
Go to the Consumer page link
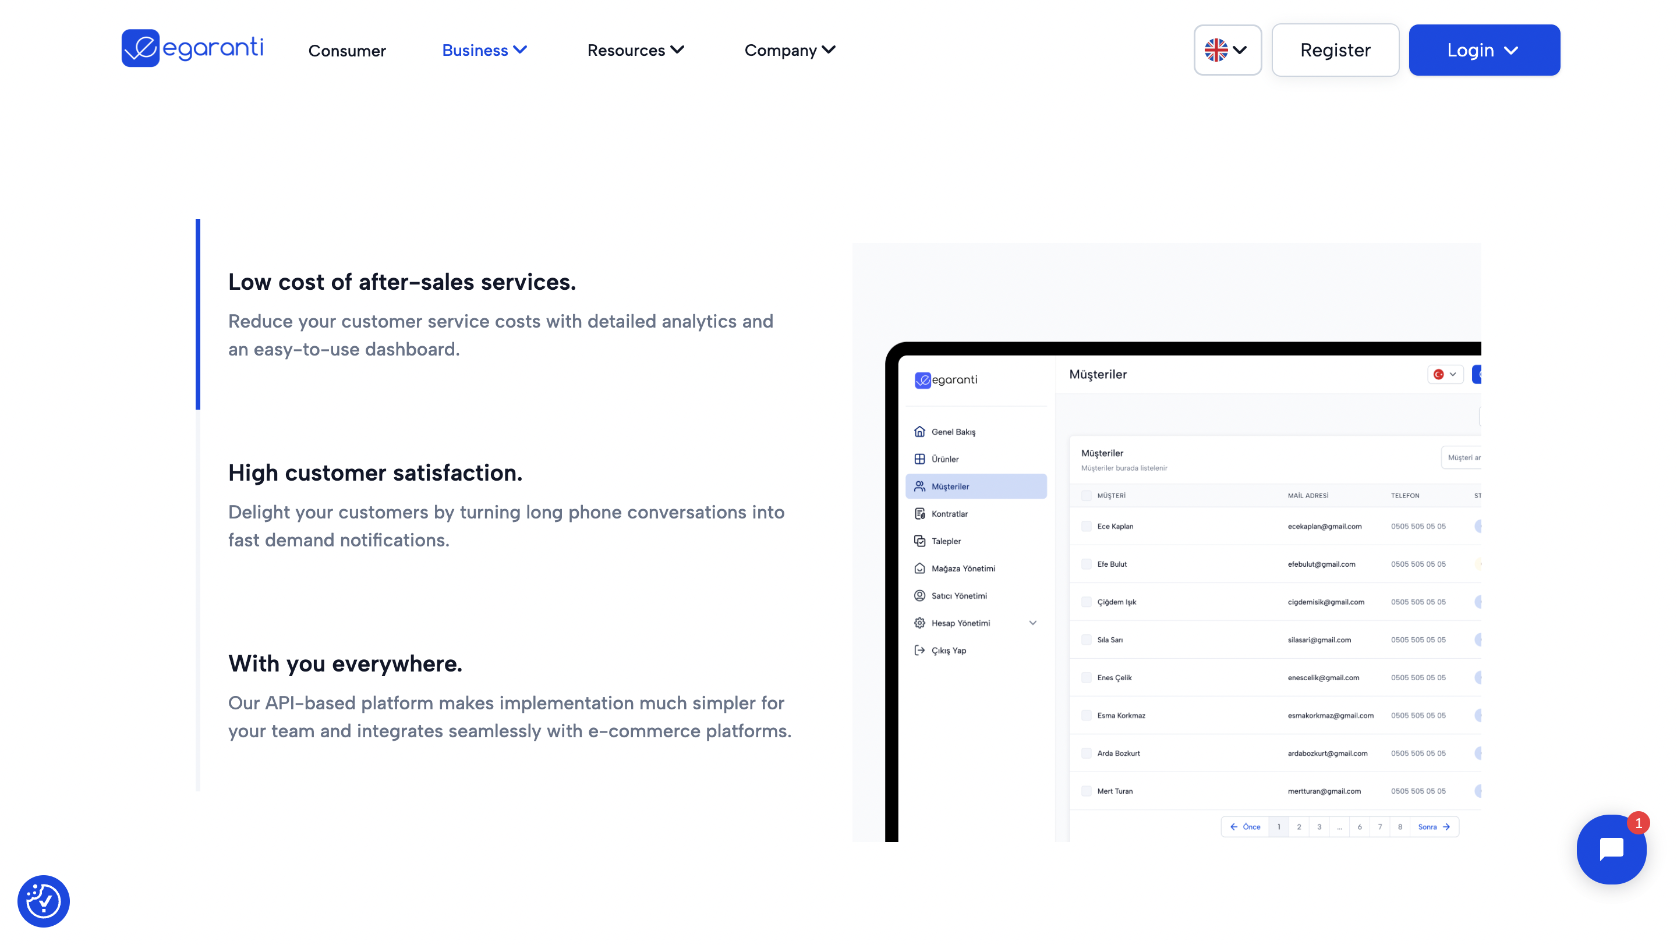[347, 51]
